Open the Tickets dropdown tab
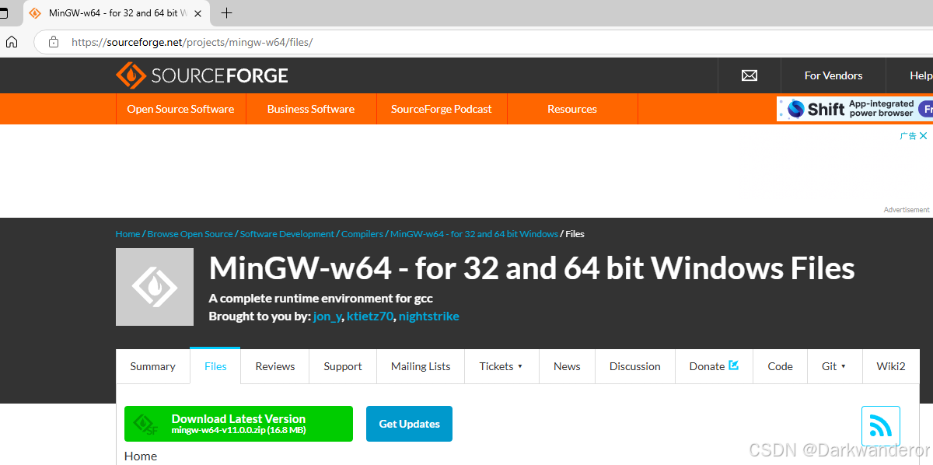The image size is (933, 465). pyautogui.click(x=501, y=366)
